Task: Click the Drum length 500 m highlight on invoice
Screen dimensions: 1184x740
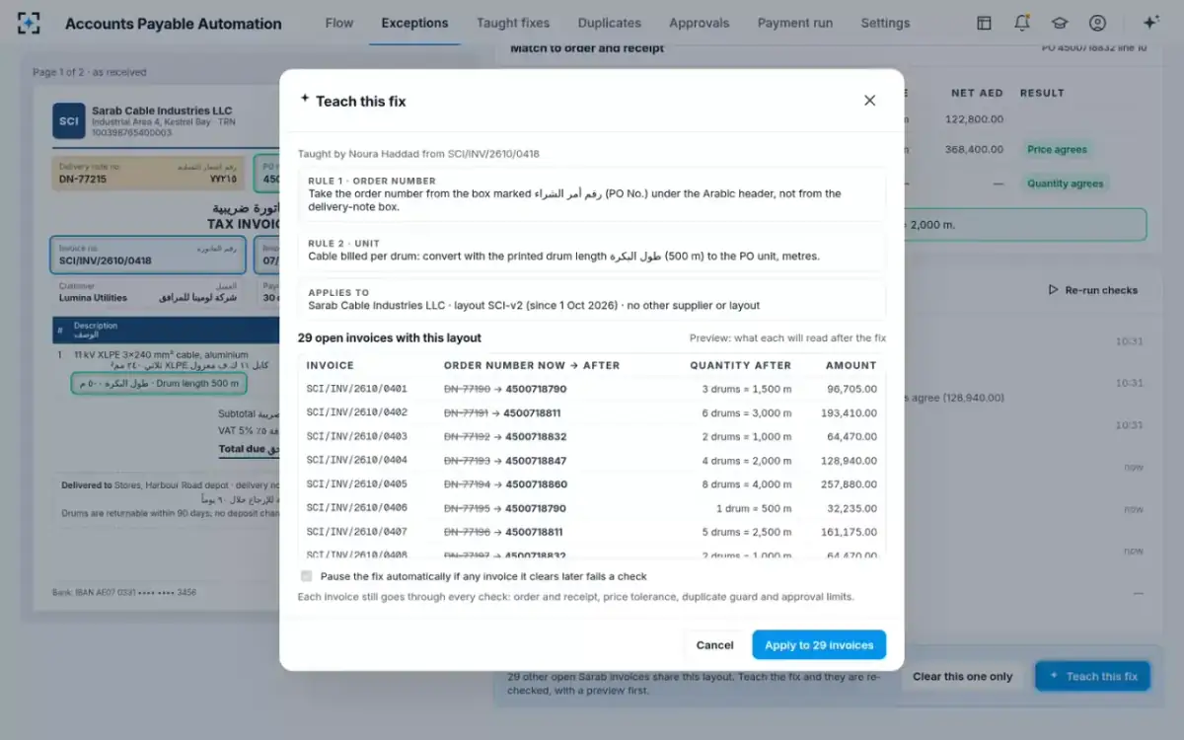Action: [x=159, y=383]
